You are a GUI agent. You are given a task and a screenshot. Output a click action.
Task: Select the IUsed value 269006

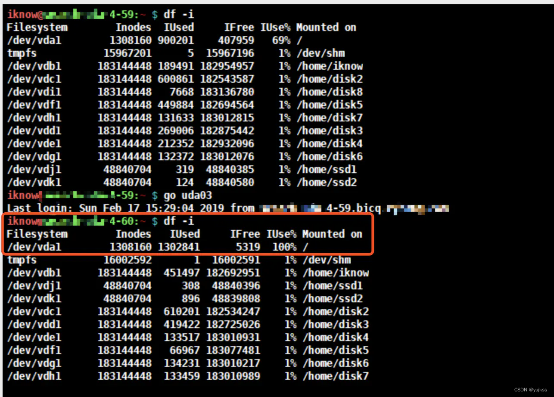[176, 131]
